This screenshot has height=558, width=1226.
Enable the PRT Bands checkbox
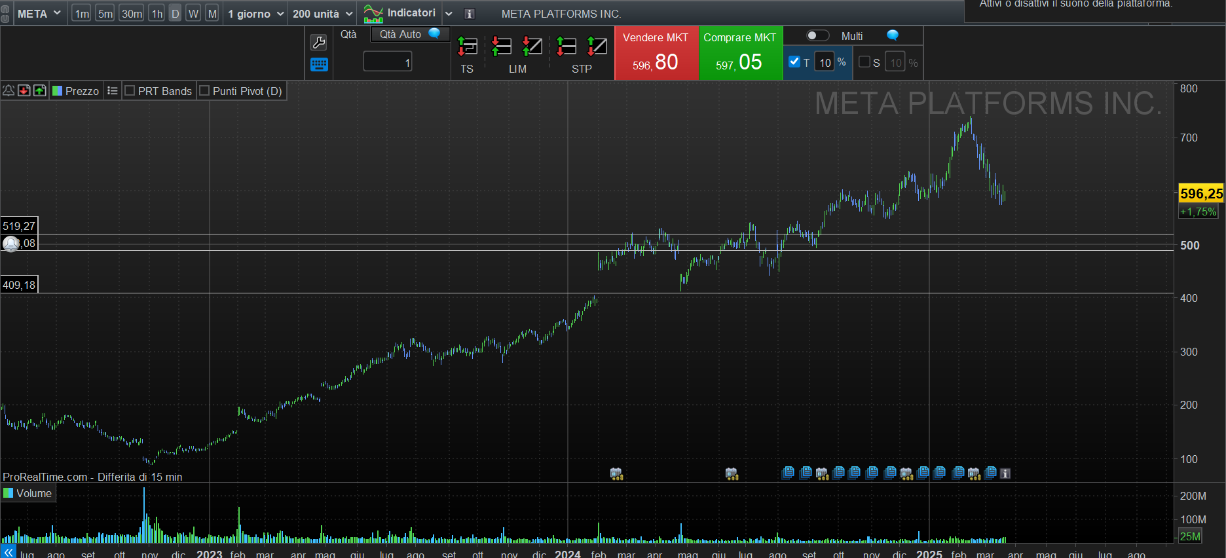click(130, 90)
